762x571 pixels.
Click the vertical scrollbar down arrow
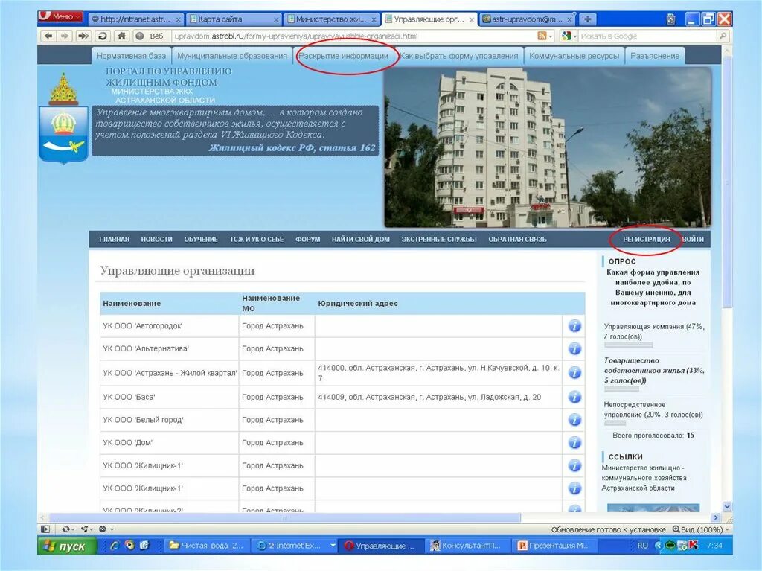726,505
